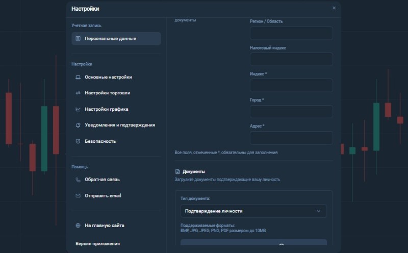Click Версия приложения at sidebar bottom
Viewport: 408px width, 253px height.
click(97, 243)
